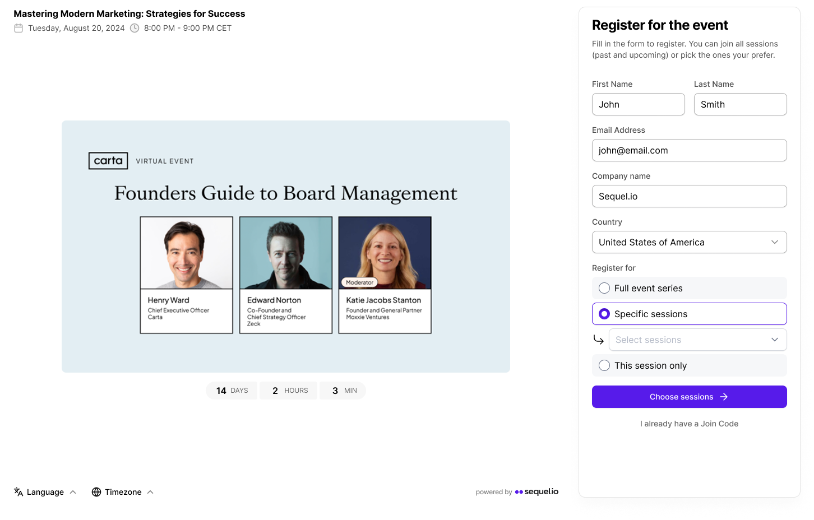
Task: Click the VIRTUAL EVENT label
Action: coord(165,161)
